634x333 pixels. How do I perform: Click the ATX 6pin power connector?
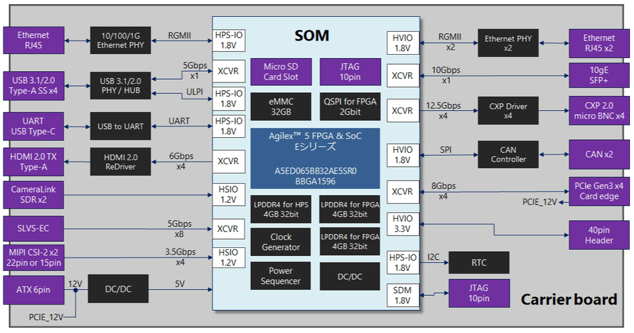point(34,290)
